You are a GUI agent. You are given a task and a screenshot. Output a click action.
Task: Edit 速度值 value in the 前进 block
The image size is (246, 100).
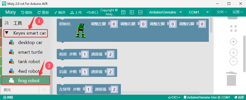point(110,54)
